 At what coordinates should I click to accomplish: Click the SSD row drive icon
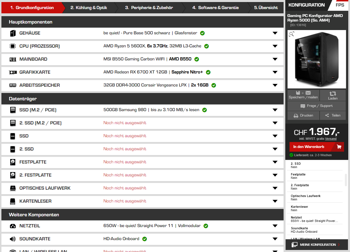[x=13, y=136]
